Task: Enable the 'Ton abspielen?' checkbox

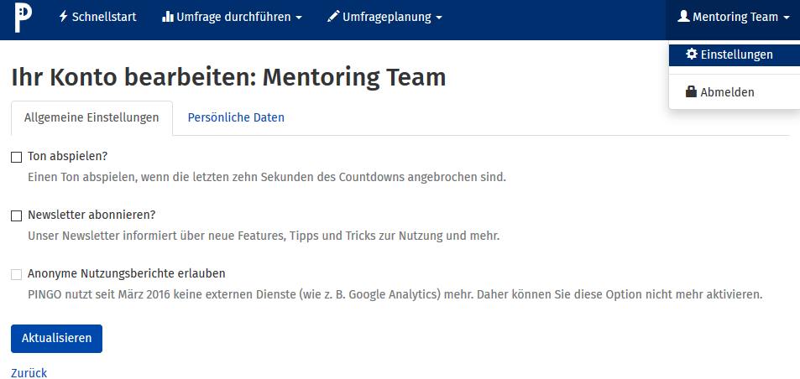Action: click(17, 157)
